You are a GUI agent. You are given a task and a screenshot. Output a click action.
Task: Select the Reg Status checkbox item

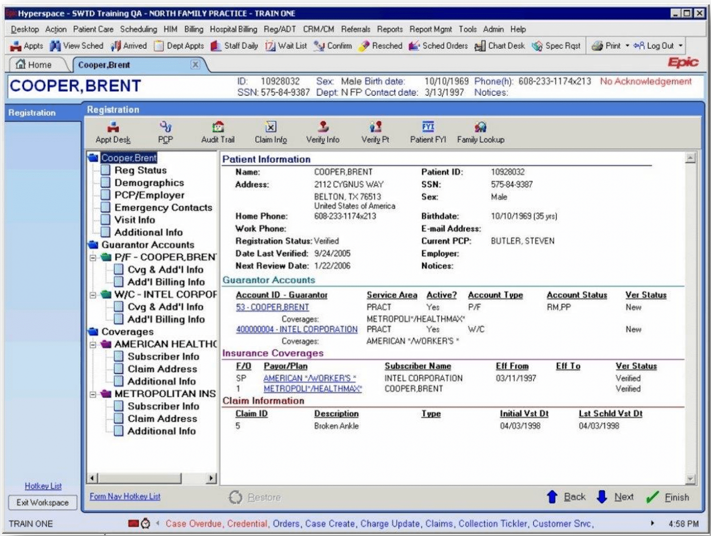click(105, 170)
